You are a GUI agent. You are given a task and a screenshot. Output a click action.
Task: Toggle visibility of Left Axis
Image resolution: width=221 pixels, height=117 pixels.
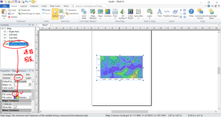[x=5, y=35]
